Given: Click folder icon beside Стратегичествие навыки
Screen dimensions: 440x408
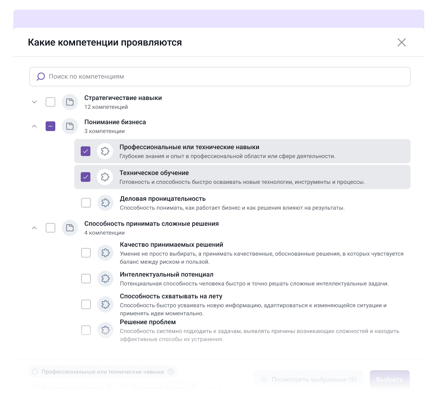Looking at the screenshot, I should click(x=70, y=102).
